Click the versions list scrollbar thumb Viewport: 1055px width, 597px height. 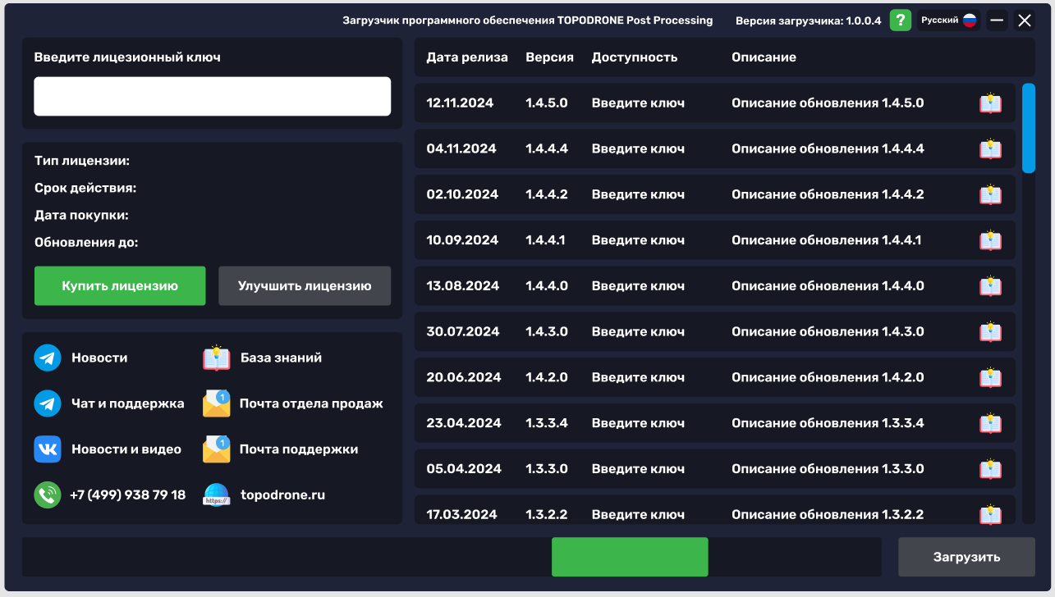click(1028, 128)
